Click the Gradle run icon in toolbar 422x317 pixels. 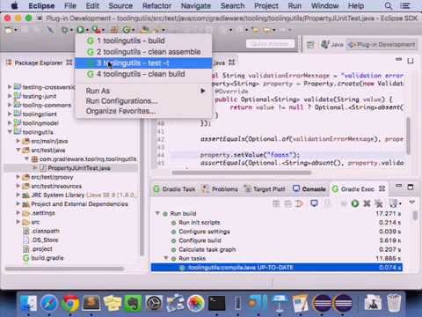click(x=127, y=30)
